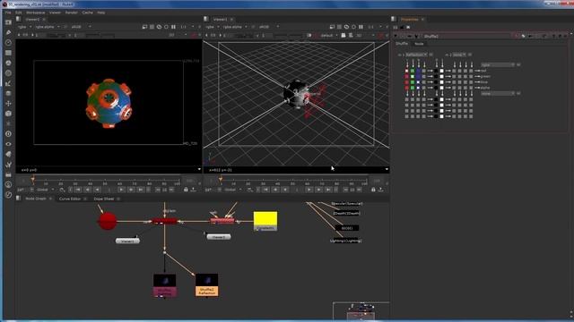Open the rgba output layer dropdown
Screen dimensions: 574x322
coord(498,64)
